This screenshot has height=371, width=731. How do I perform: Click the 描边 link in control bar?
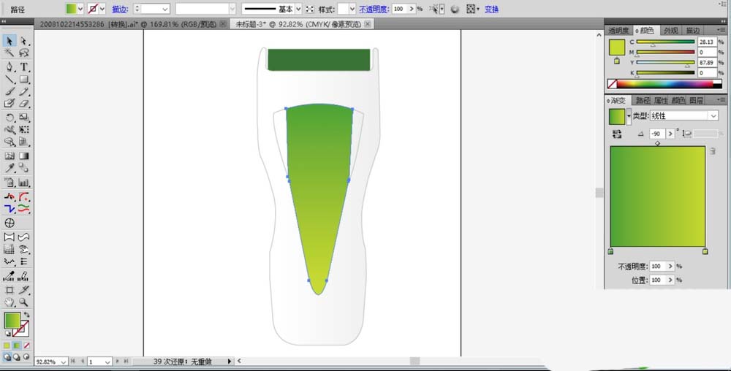click(x=120, y=9)
